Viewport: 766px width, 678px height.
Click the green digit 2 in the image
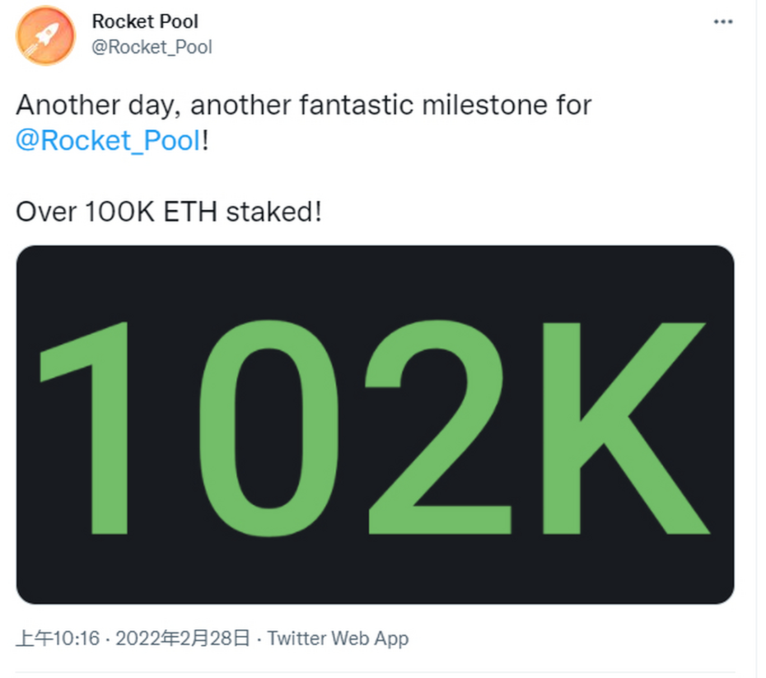coord(438,427)
